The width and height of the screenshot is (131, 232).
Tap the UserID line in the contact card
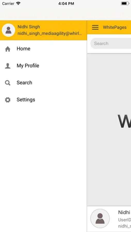(x=125, y=220)
